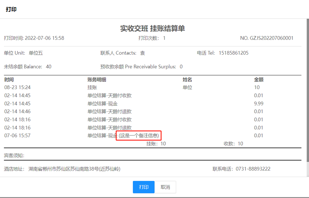
Task: Click the 收款: 10 total
Action: pos(233,144)
